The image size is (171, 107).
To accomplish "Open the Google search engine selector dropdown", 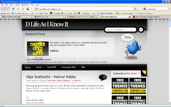I will [x=145, y=9].
